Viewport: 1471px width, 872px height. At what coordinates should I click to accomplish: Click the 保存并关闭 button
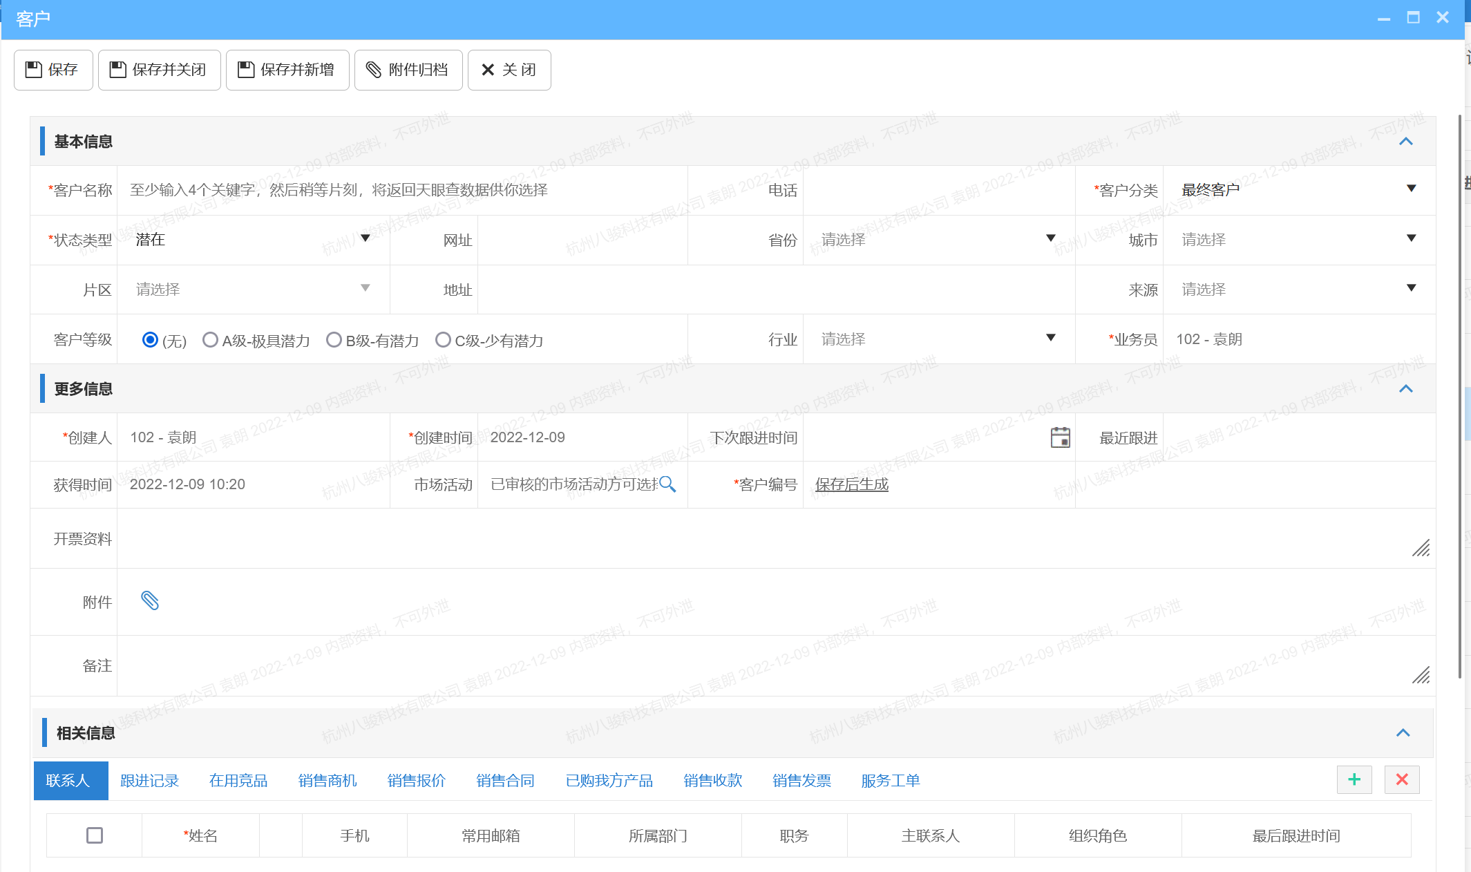click(x=159, y=70)
